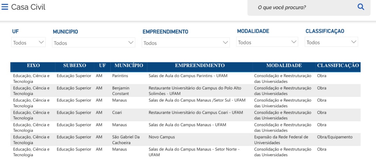Click the EIXO column header

33,66
